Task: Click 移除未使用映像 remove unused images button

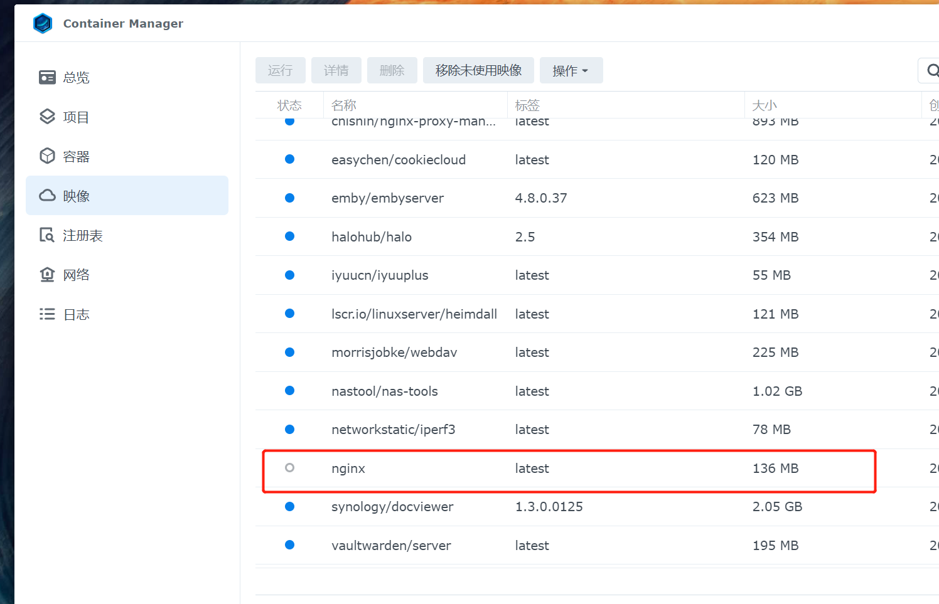Action: point(478,70)
